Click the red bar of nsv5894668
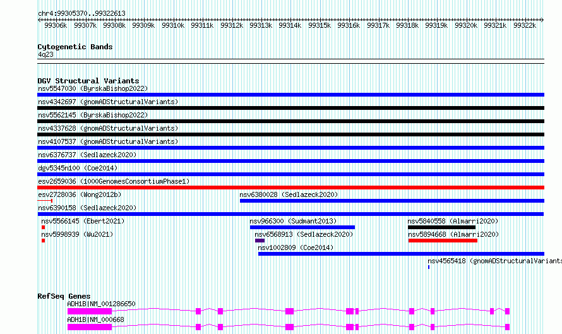The height and width of the screenshot is (334, 562). [443, 241]
